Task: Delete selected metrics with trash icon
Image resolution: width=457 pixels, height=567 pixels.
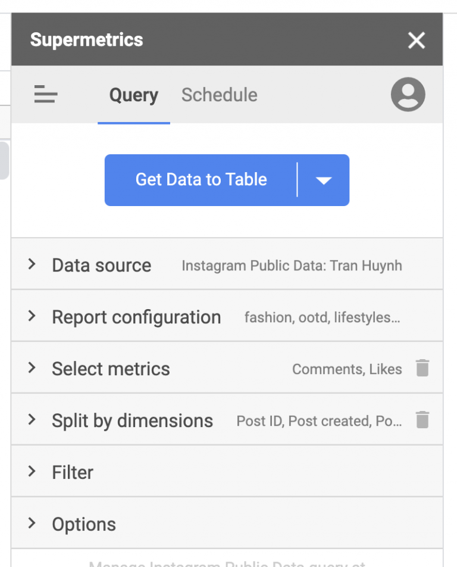Action: [422, 369]
